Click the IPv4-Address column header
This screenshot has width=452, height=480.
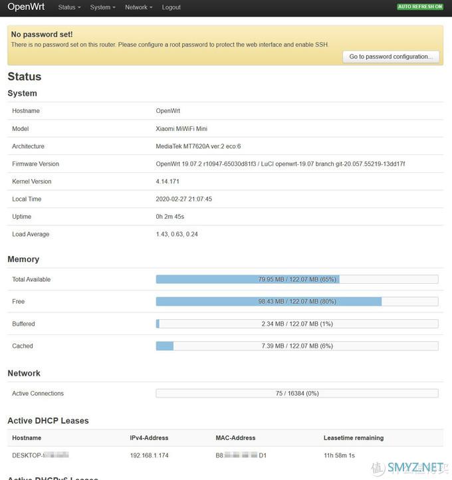[x=149, y=437]
